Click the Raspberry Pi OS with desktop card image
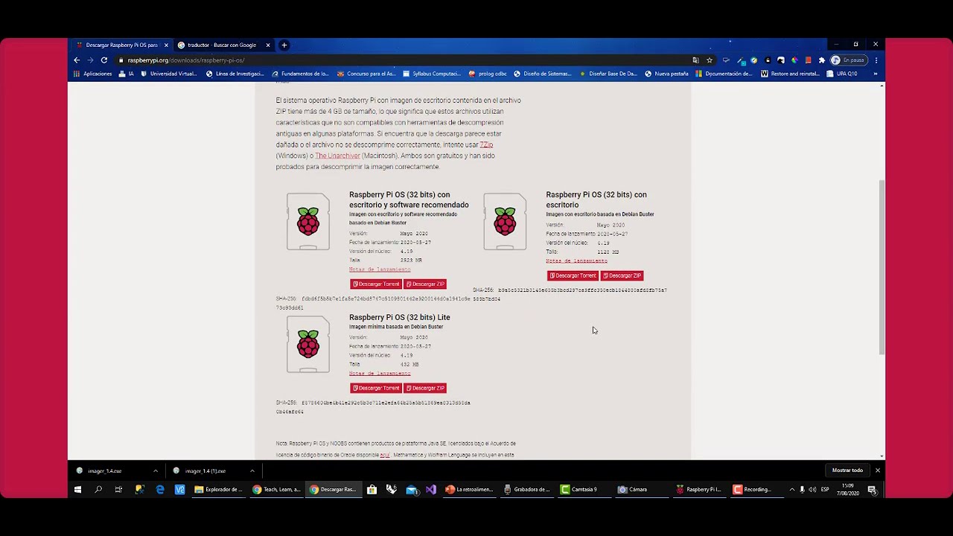Screen dimensions: 953x536 [505, 222]
